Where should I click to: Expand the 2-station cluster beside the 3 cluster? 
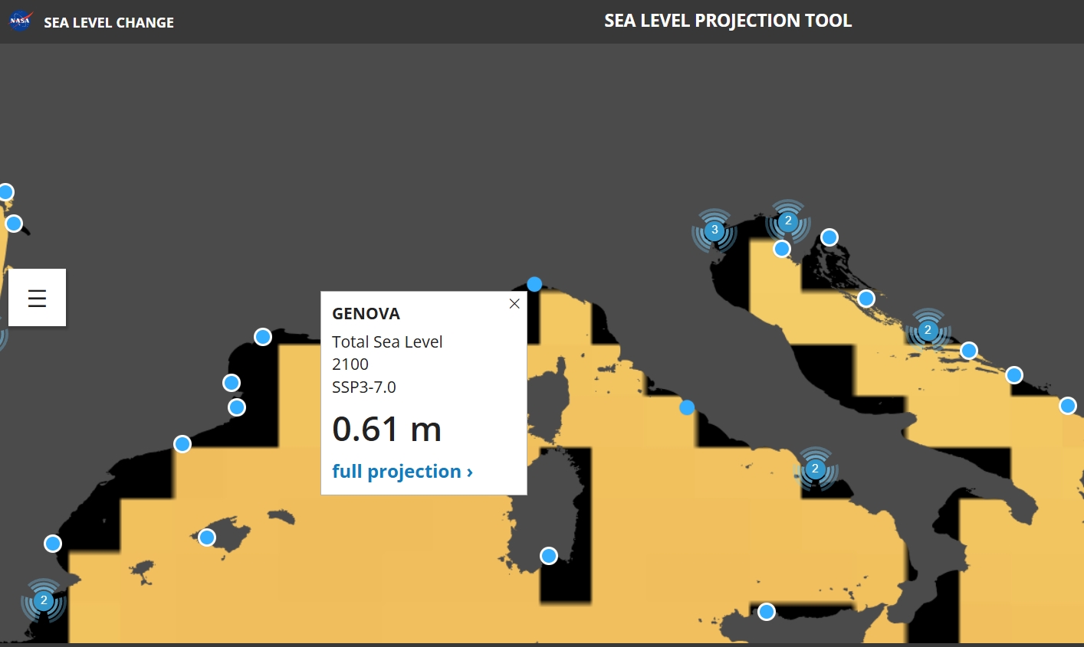[787, 221]
